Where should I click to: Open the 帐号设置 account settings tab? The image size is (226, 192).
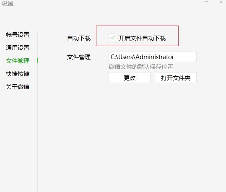pyautogui.click(x=18, y=35)
